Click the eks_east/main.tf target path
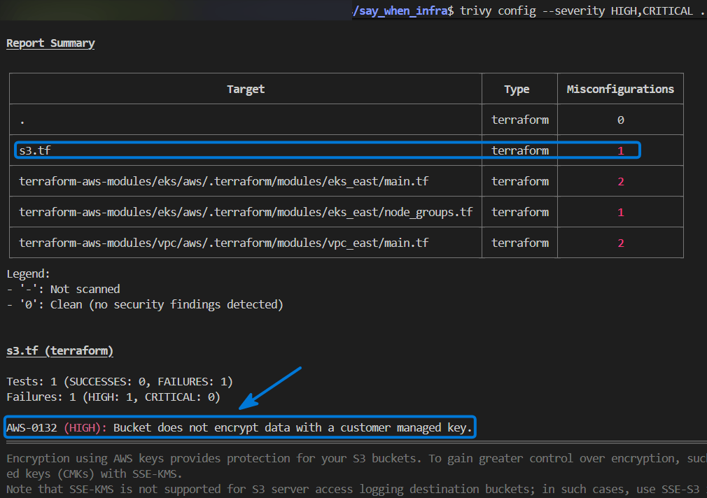 point(223,181)
